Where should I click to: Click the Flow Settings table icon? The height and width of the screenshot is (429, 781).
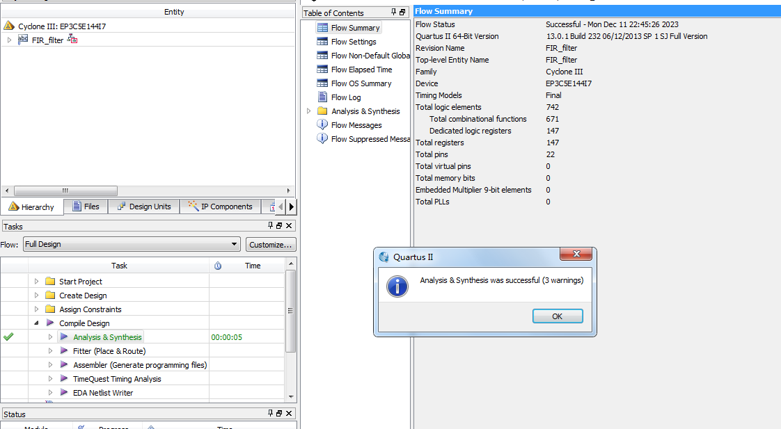322,41
